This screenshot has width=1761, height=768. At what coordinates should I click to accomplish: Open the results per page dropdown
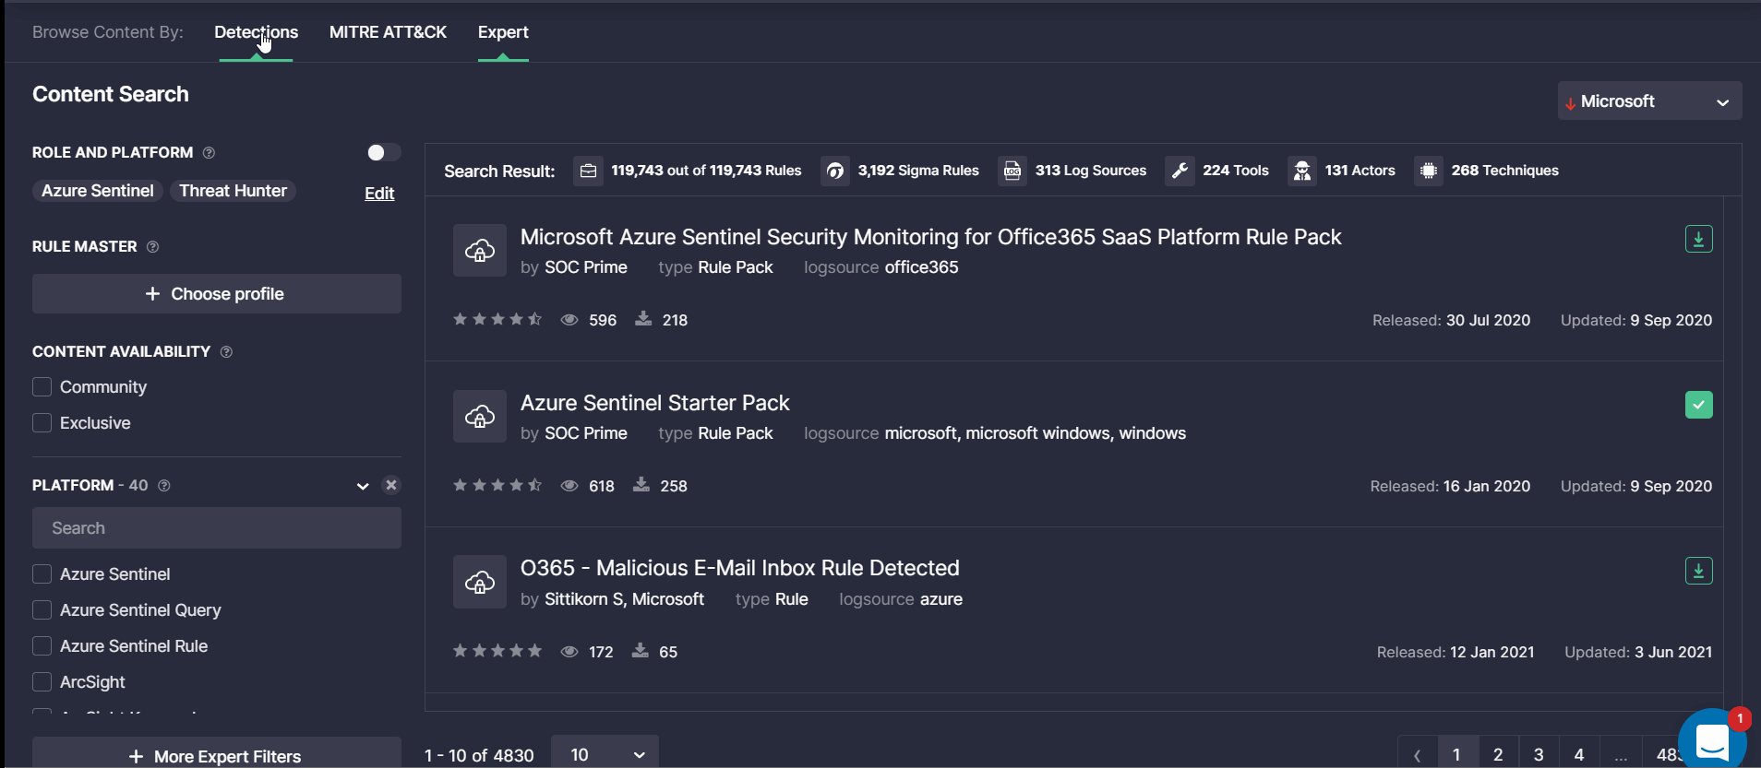[x=605, y=754]
